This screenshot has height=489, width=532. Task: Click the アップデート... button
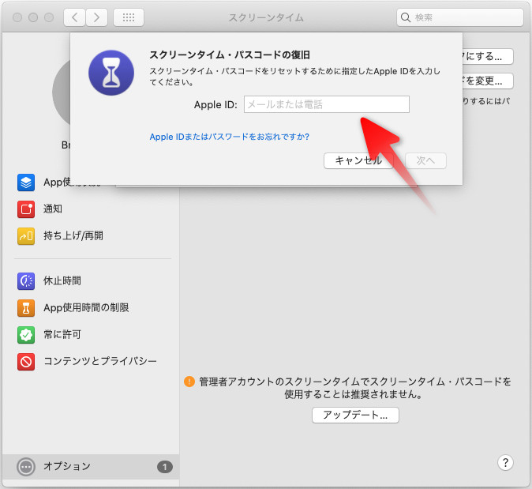pyautogui.click(x=355, y=415)
